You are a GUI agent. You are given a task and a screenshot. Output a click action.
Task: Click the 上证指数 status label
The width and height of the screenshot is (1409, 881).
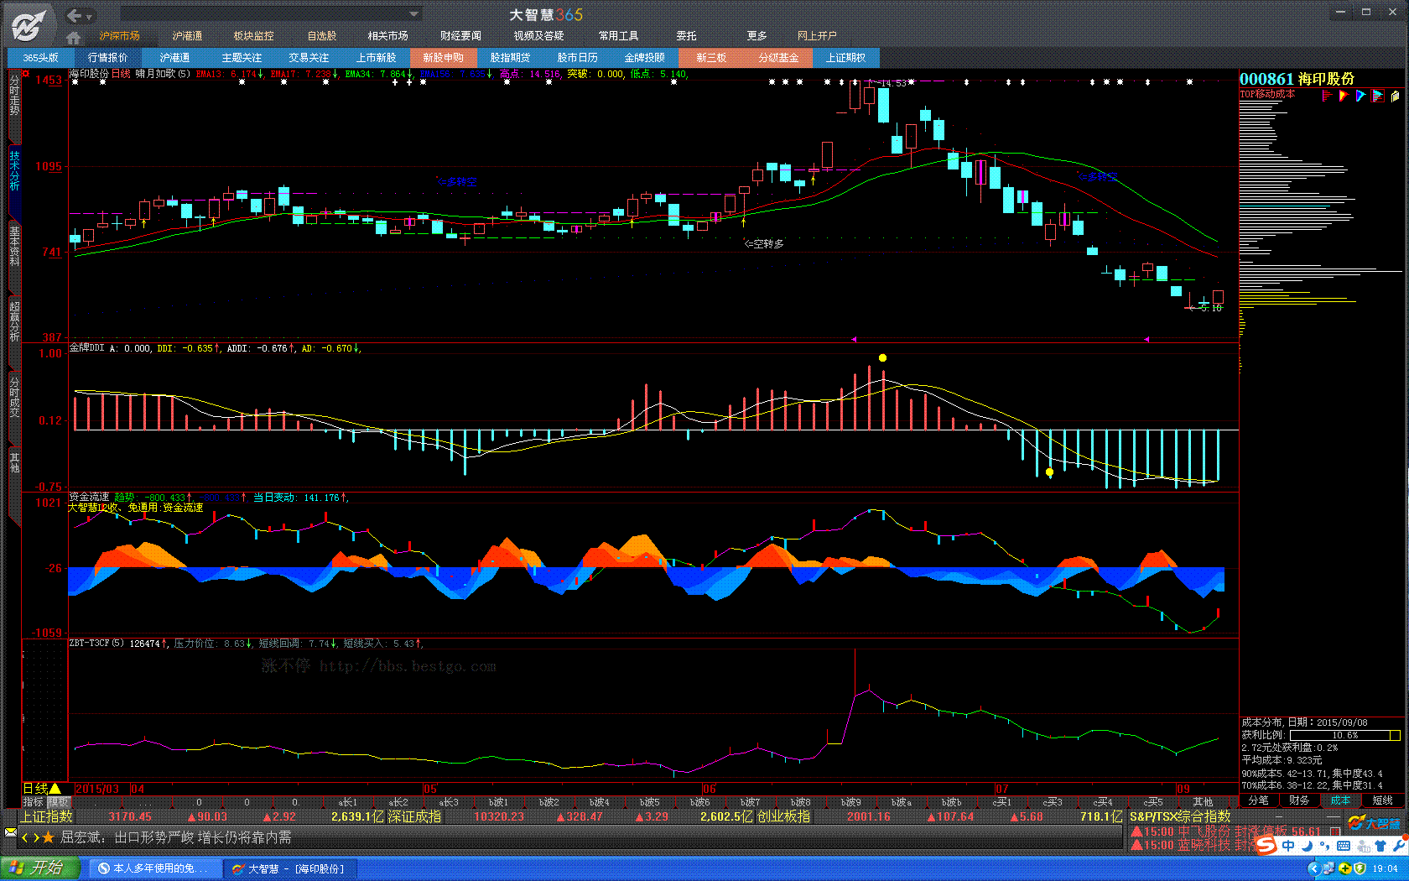(x=47, y=816)
